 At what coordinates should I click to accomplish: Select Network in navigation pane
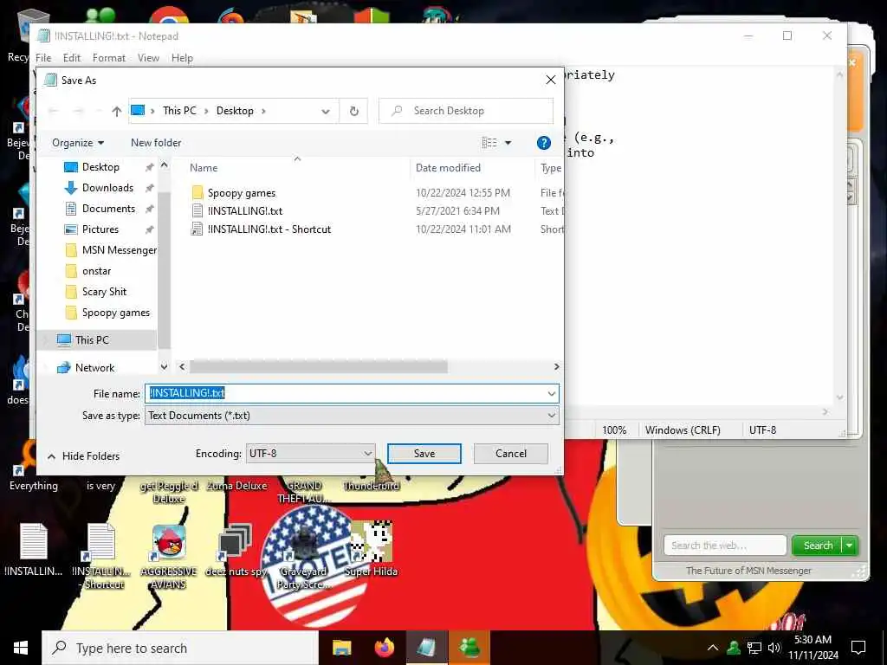pyautogui.click(x=94, y=367)
